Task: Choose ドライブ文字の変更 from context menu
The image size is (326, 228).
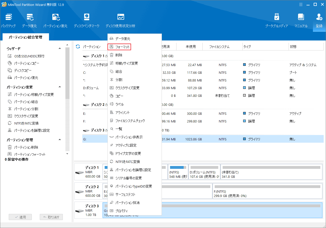Action: point(135,153)
